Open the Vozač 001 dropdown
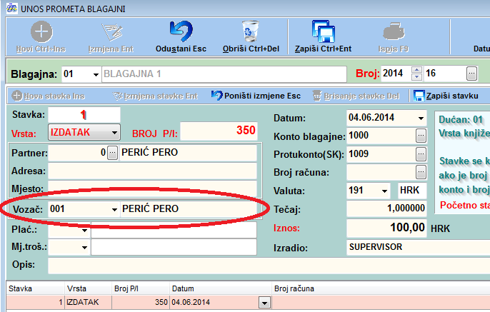 [114, 209]
